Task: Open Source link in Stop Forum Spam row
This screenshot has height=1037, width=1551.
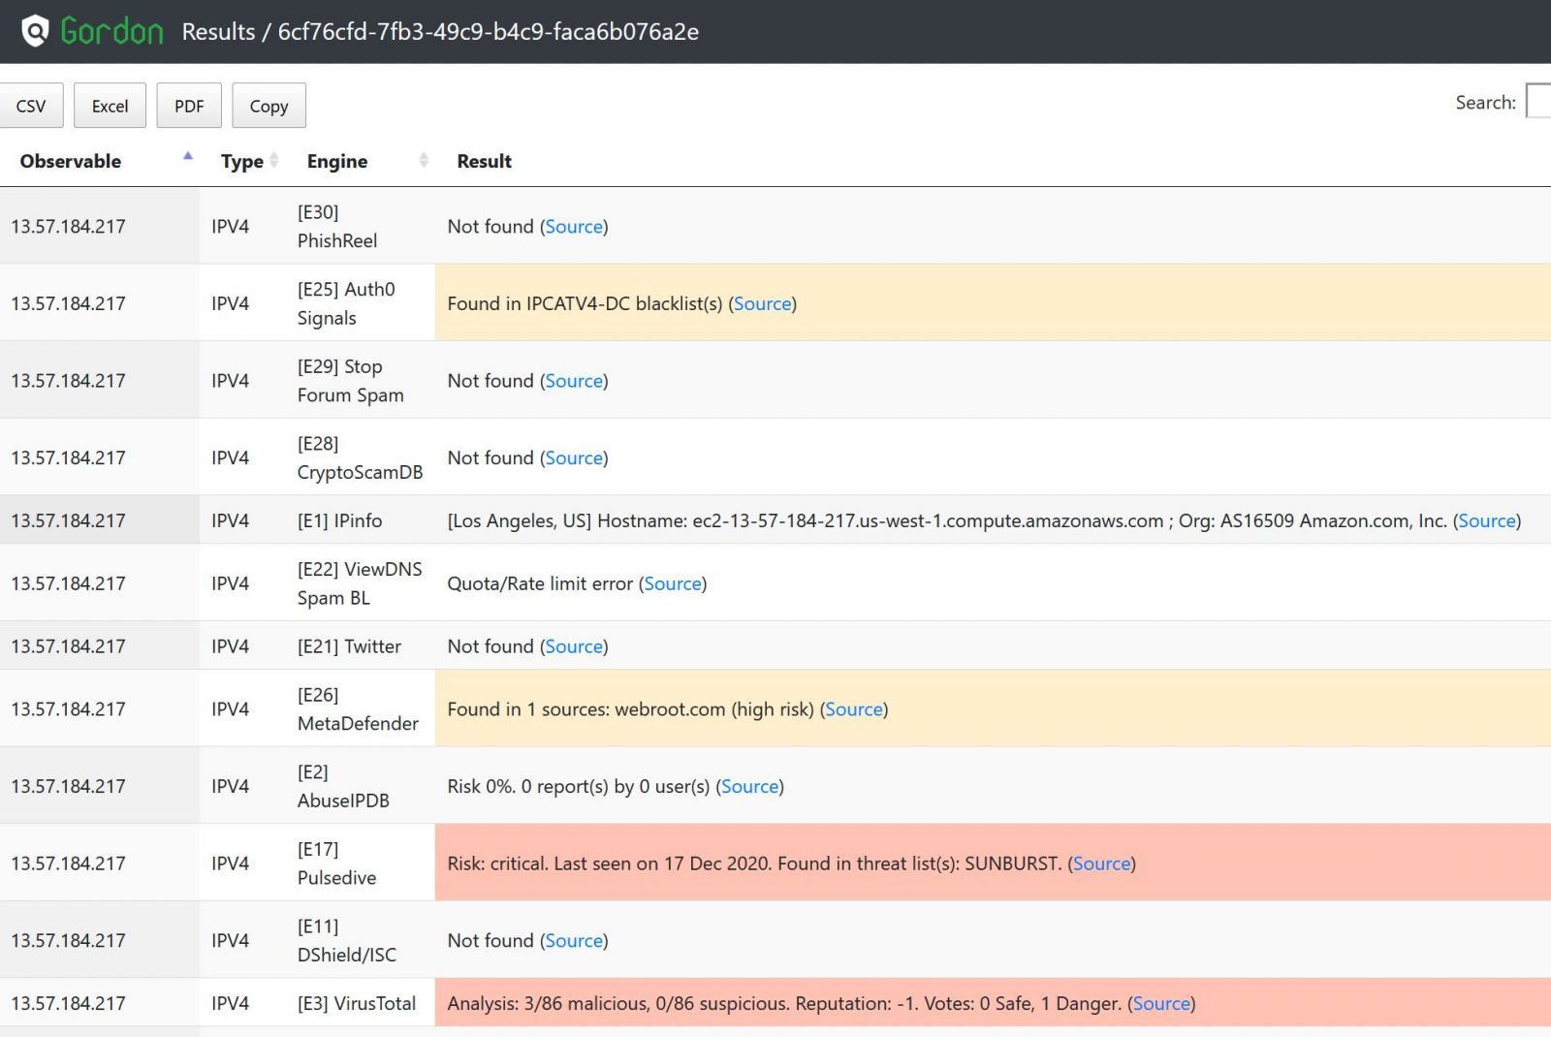Action: coord(574,381)
